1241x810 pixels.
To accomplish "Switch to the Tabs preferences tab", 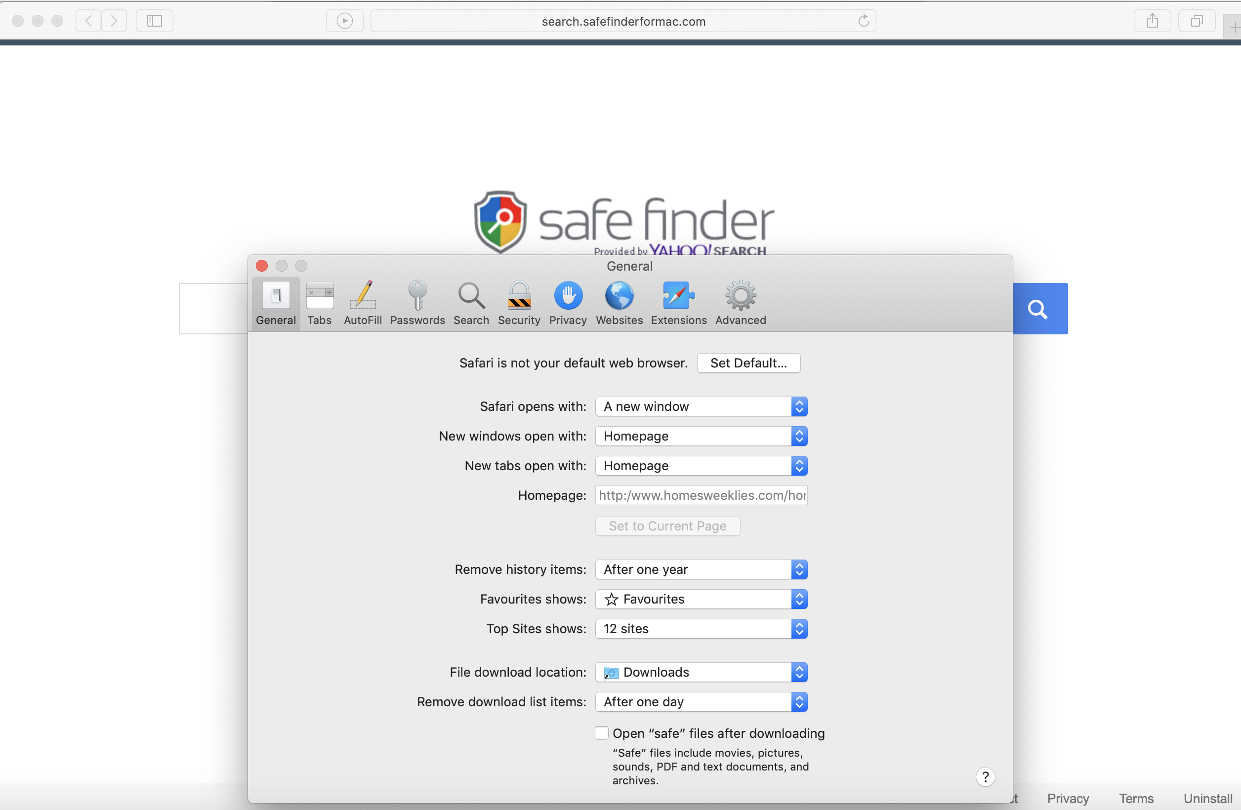I will pos(319,303).
